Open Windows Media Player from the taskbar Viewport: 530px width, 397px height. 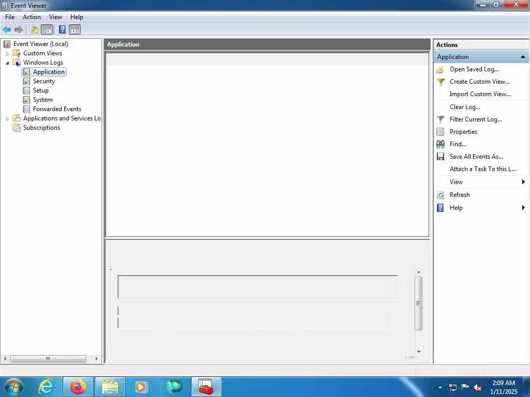[x=141, y=387]
